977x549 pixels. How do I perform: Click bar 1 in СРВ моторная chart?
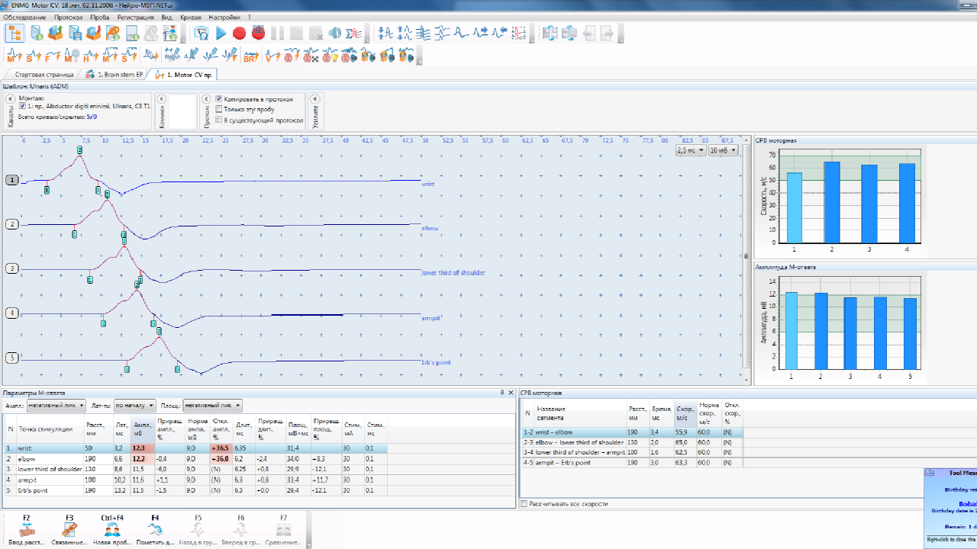click(795, 208)
